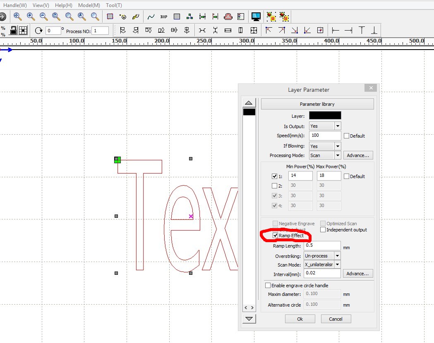Click the curve smooth tool icon
Screen dimensions: 434x343
point(151,17)
